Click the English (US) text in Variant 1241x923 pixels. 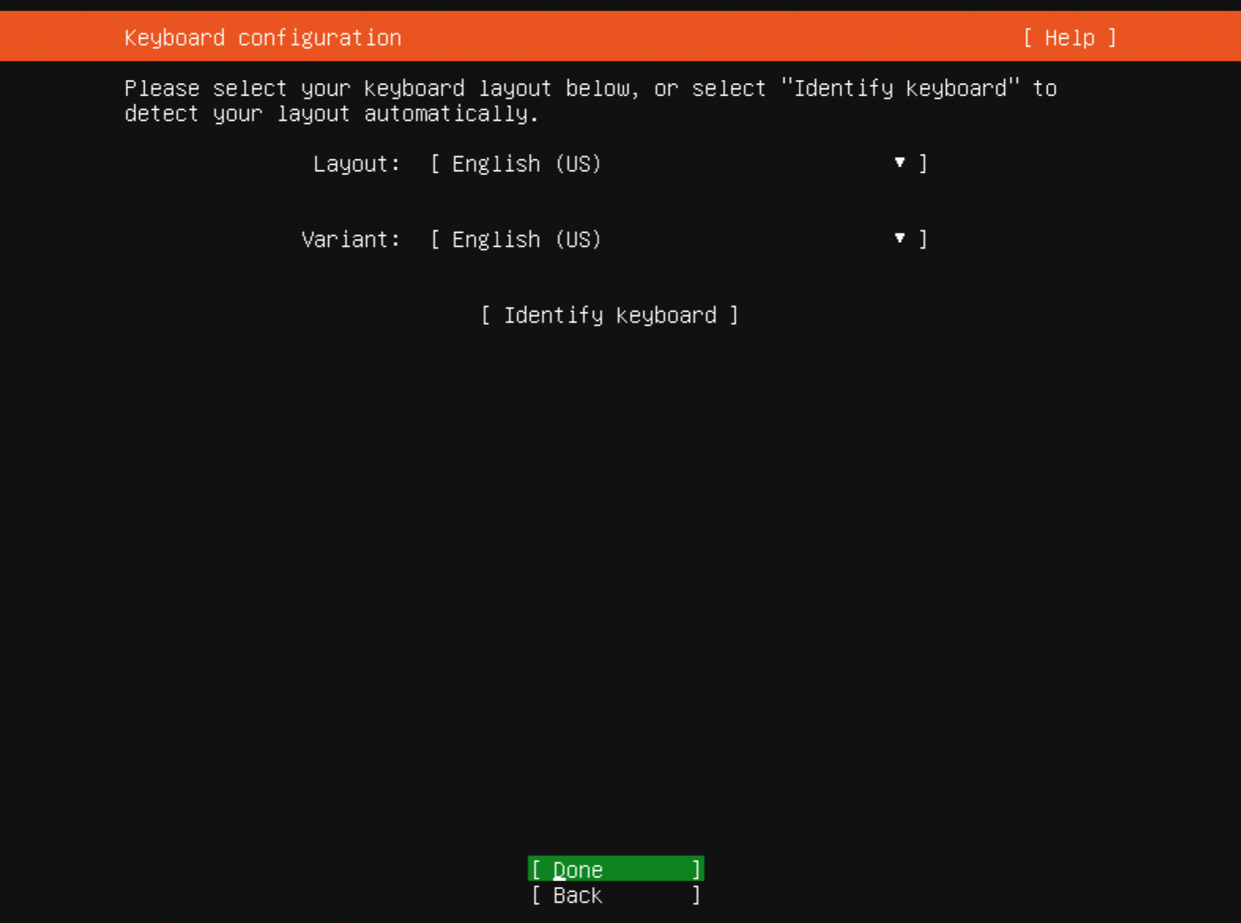point(527,239)
